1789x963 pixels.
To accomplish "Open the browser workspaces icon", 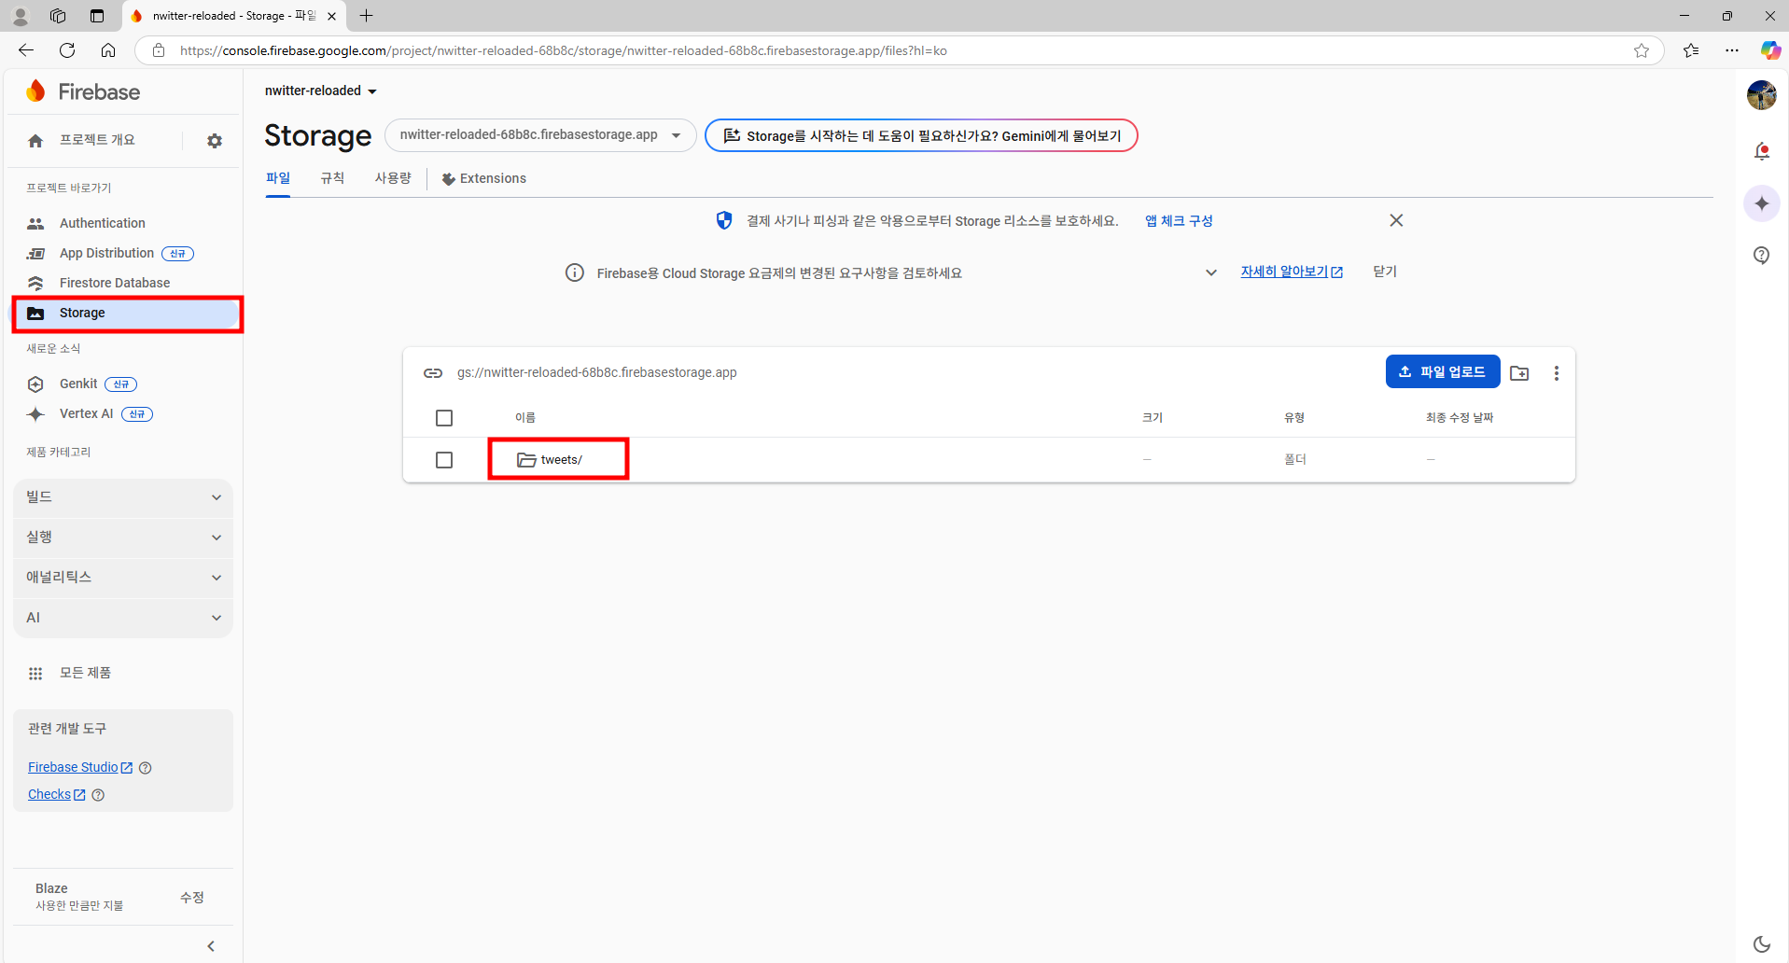I will [x=58, y=16].
